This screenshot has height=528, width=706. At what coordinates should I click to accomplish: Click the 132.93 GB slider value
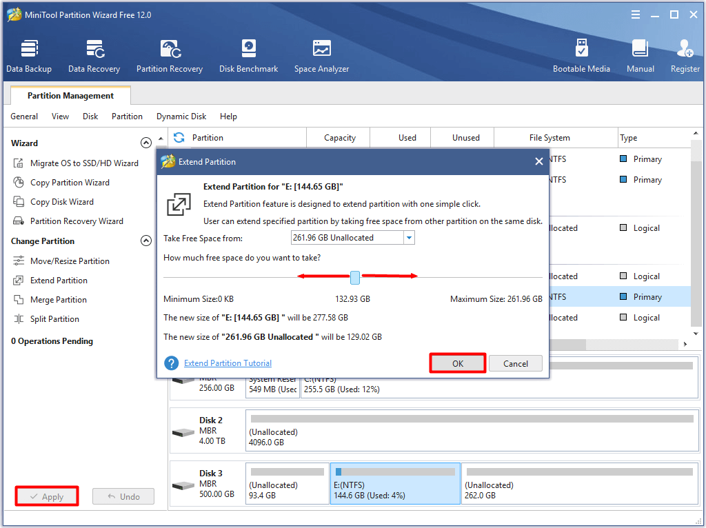[352, 299]
